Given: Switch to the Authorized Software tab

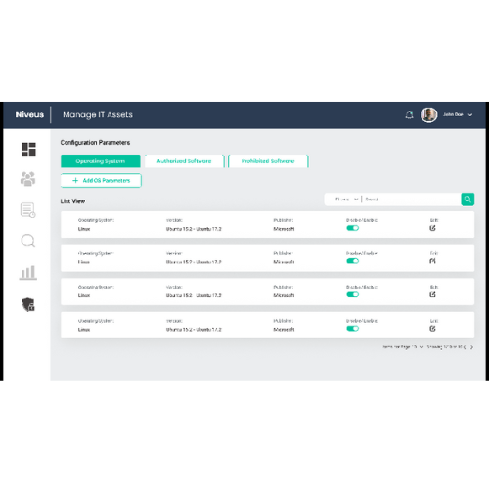Looking at the screenshot, I should pos(184,161).
